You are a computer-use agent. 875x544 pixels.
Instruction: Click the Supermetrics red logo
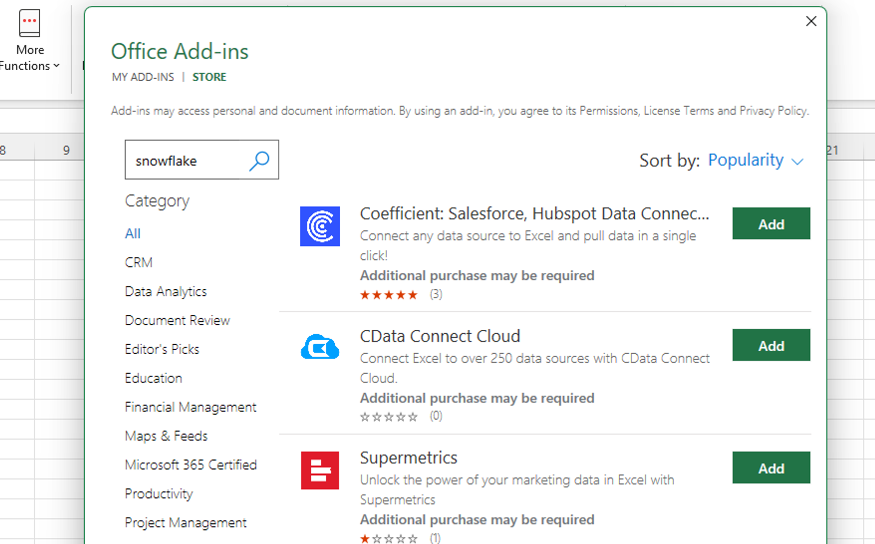click(320, 470)
